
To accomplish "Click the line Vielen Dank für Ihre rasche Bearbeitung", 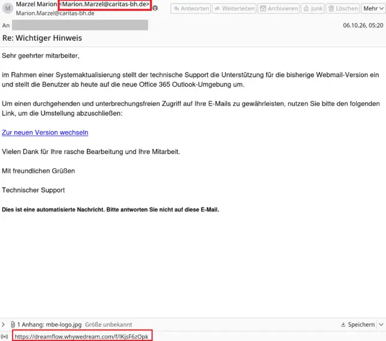I will 91,152.
